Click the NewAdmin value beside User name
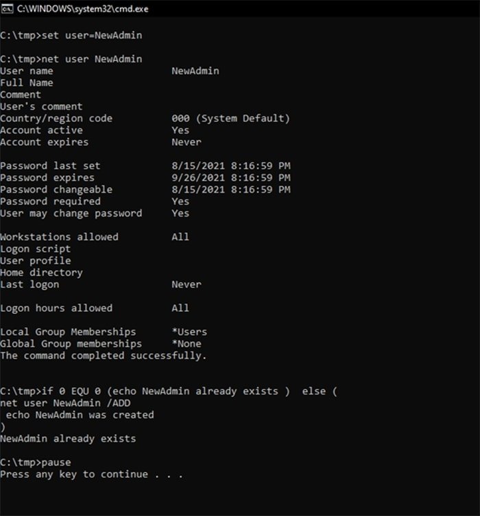The width and height of the screenshot is (480, 516). pyautogui.click(x=195, y=71)
